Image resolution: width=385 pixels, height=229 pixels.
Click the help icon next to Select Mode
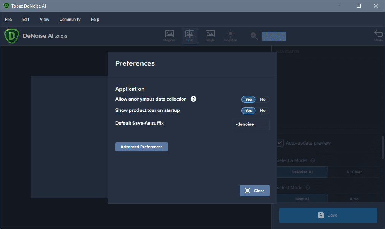click(308, 188)
